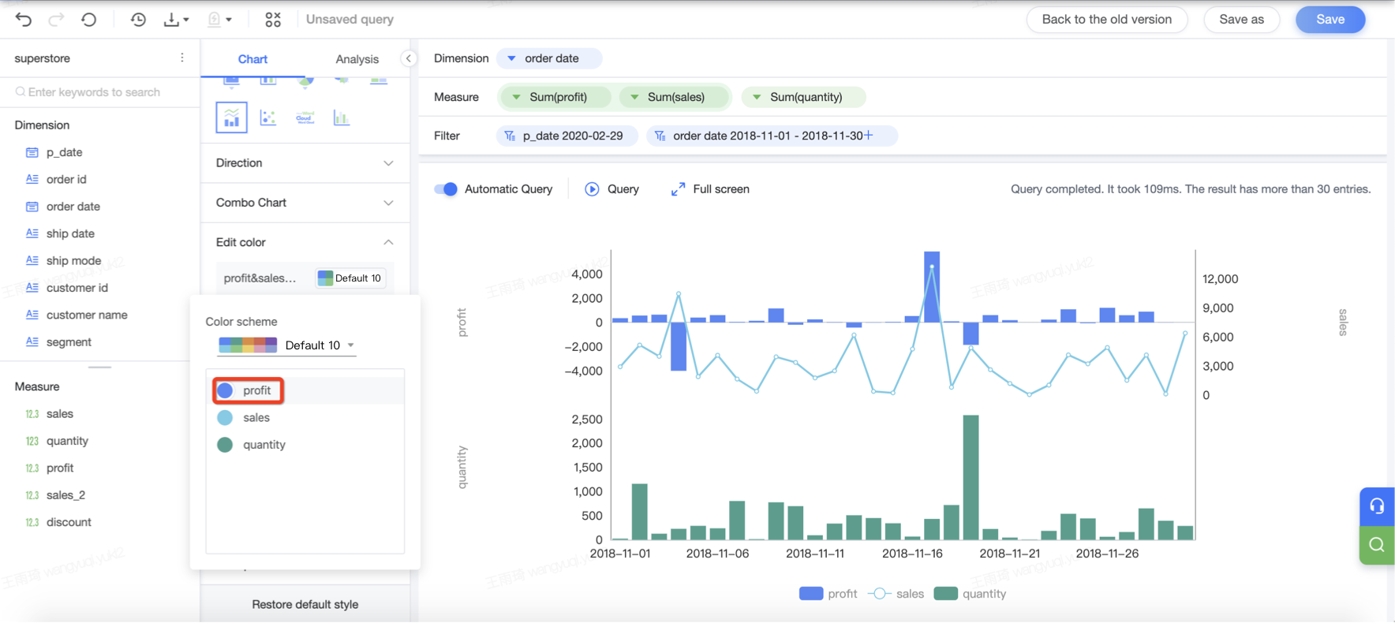
Task: Toggle quantity series in chart legend
Action: coord(970,594)
